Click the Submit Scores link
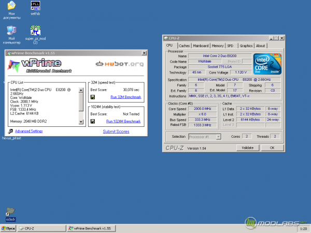This screenshot has width=311, height=233. pos(116,132)
